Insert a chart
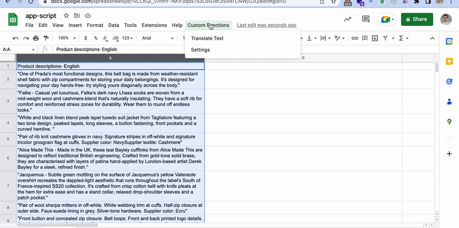The width and height of the screenshot is (459, 228). point(375,38)
